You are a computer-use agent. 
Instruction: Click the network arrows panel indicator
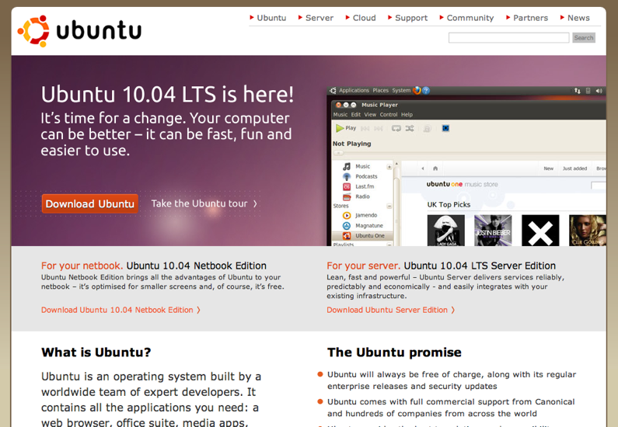[x=578, y=91]
